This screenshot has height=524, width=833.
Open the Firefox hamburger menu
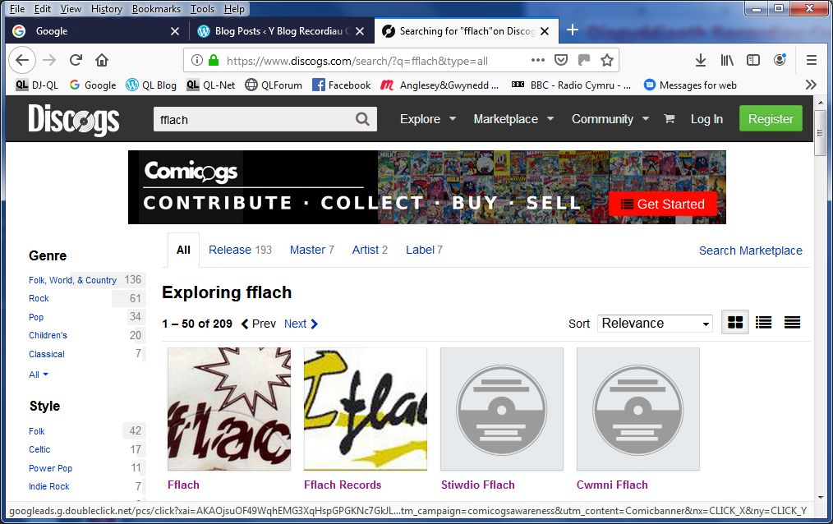(x=812, y=60)
